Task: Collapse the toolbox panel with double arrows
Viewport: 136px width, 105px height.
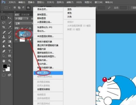Action: (x=2, y=12)
